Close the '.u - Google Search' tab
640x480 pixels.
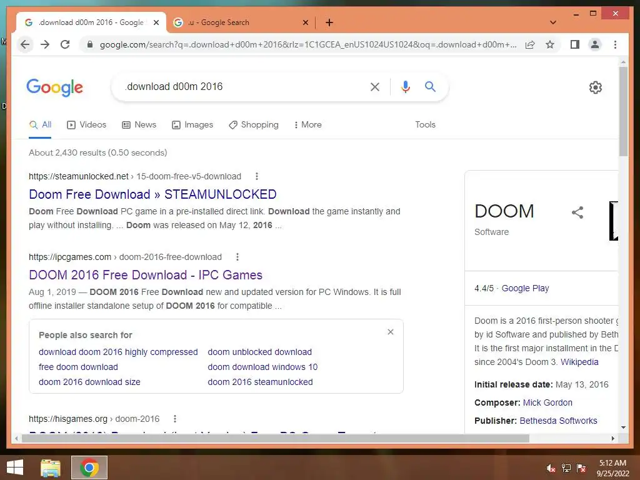305,22
